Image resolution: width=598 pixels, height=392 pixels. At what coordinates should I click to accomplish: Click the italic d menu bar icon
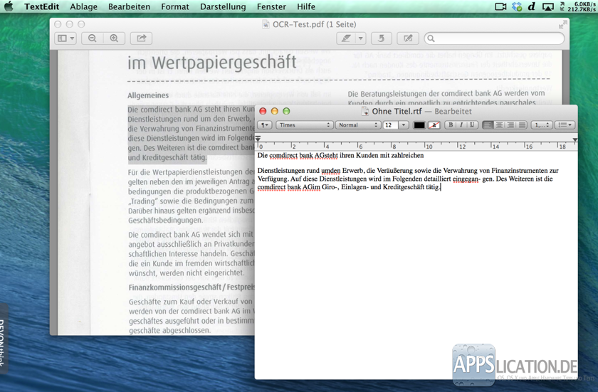532,6
